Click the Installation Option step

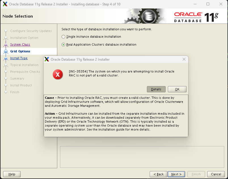24,38
